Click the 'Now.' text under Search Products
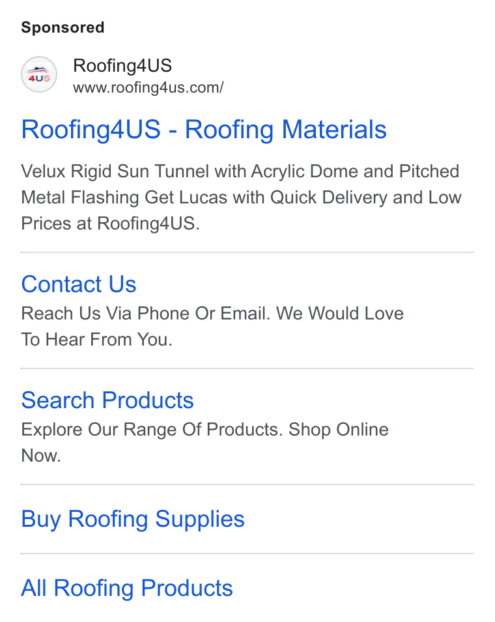This screenshot has width=495, height=622. click(41, 455)
